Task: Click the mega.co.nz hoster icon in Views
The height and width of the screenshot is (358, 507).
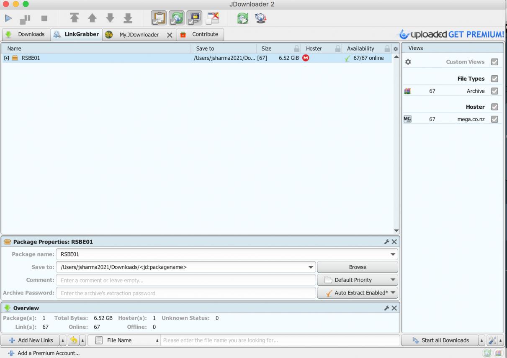Action: coord(407,119)
